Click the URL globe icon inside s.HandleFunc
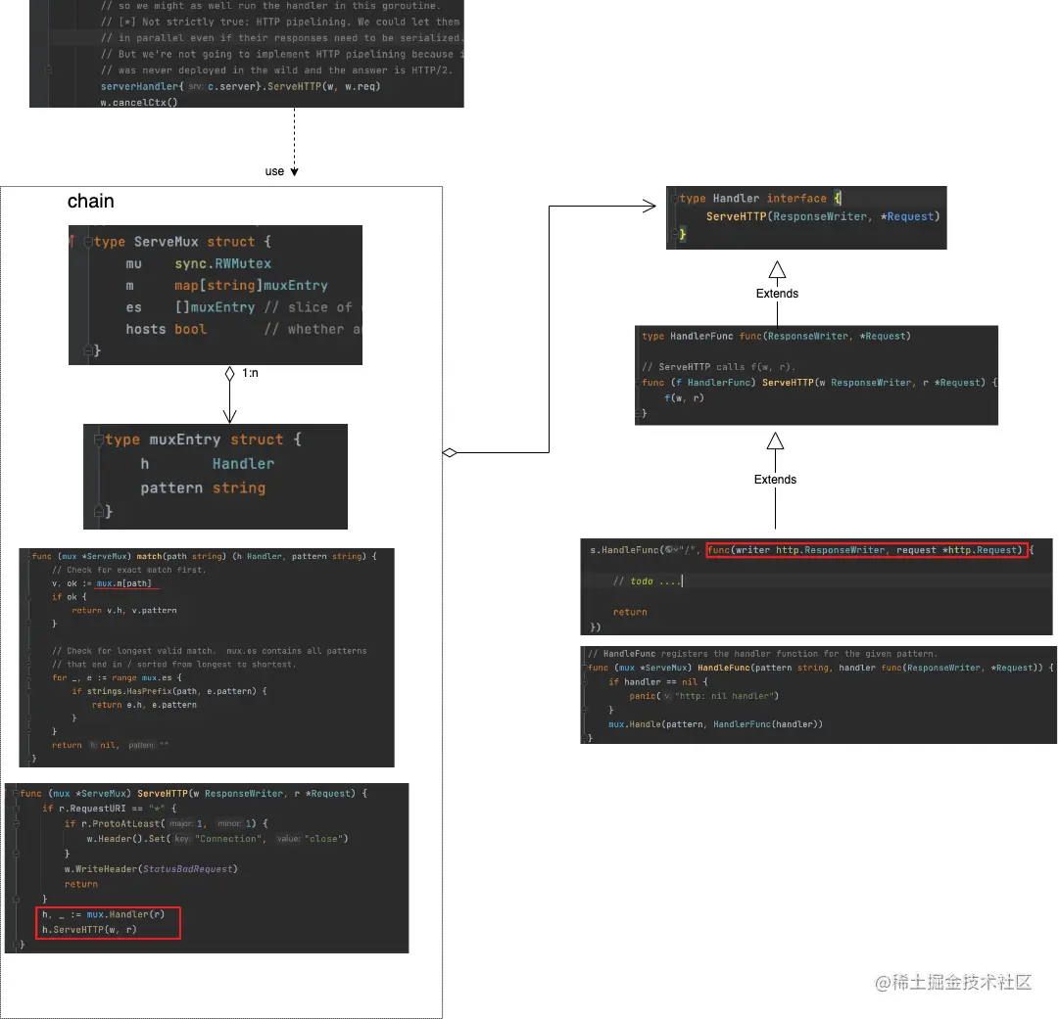Screen dimensions: 1059x1019 671,550
